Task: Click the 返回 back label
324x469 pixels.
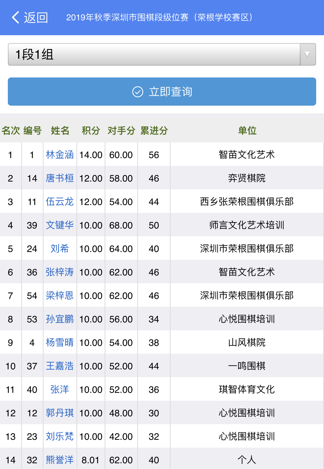Action: [x=36, y=18]
